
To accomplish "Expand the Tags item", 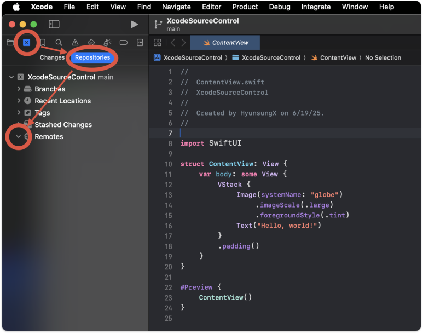I will click(19, 112).
